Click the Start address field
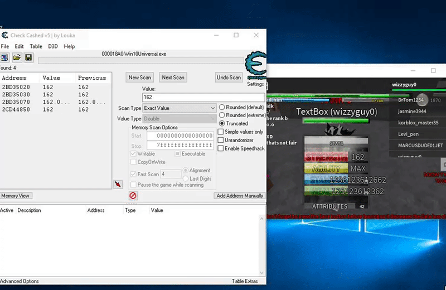Image resolution: width=446 pixels, height=290 pixels. click(x=180, y=136)
